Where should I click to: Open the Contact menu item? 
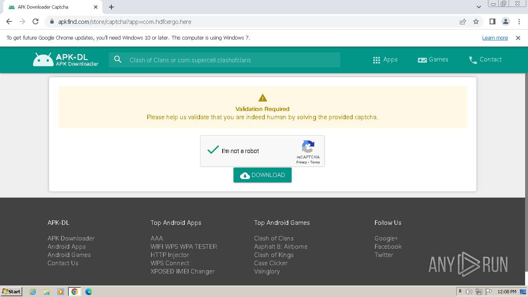(485, 60)
